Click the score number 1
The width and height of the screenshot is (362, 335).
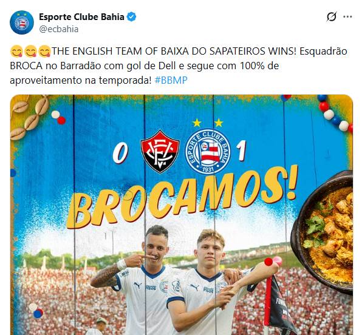[241, 151]
